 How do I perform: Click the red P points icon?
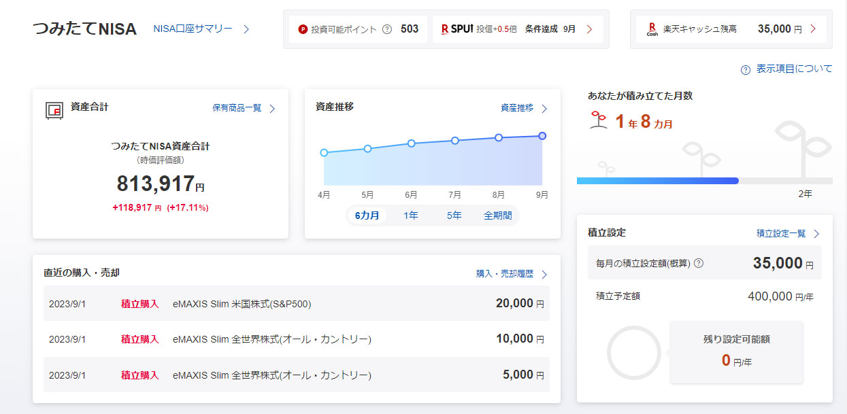[303, 29]
